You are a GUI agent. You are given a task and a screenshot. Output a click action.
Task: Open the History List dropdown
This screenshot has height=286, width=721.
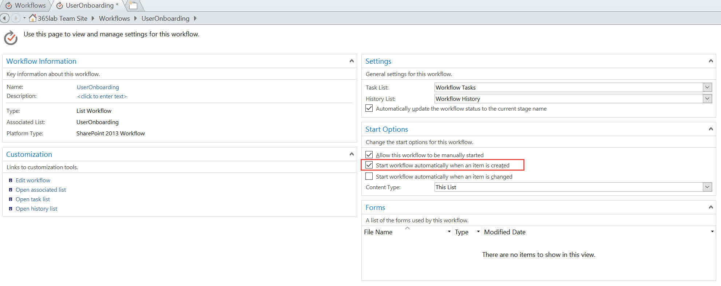tap(707, 99)
